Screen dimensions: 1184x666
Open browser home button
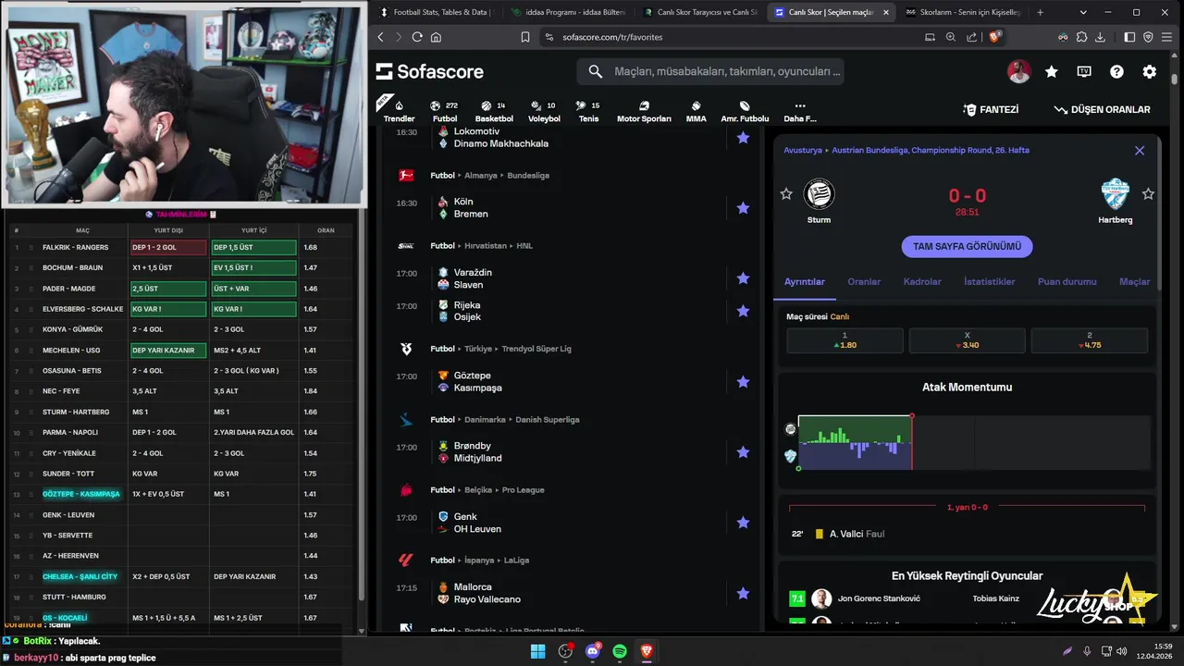point(436,37)
